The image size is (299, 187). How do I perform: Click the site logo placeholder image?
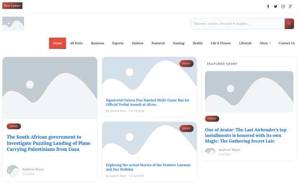point(13,24)
